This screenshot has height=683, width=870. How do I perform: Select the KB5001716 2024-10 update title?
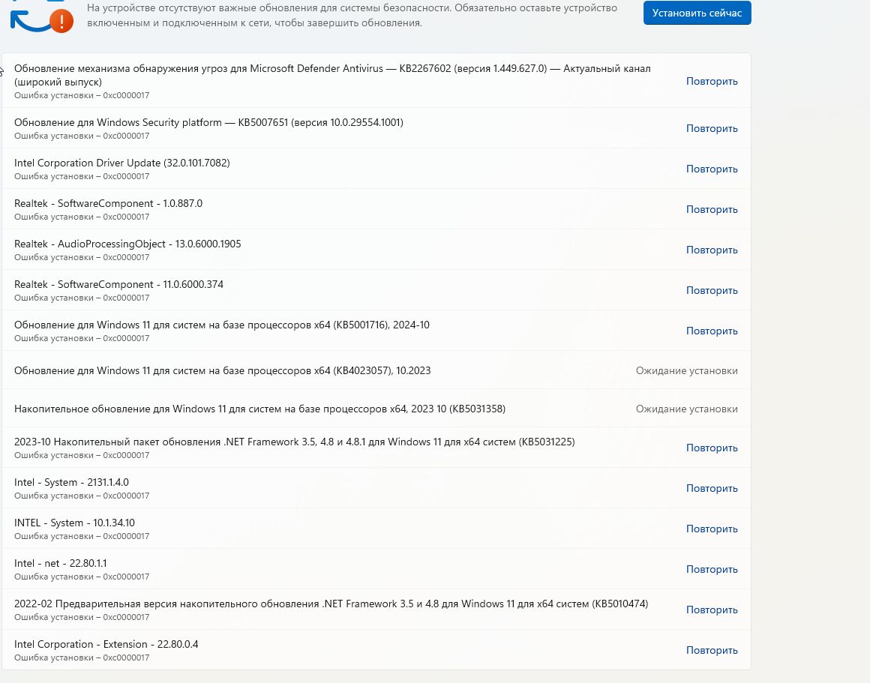click(x=222, y=325)
